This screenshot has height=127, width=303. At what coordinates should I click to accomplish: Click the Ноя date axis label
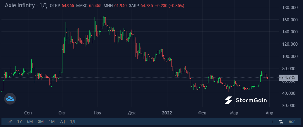coord(97,113)
